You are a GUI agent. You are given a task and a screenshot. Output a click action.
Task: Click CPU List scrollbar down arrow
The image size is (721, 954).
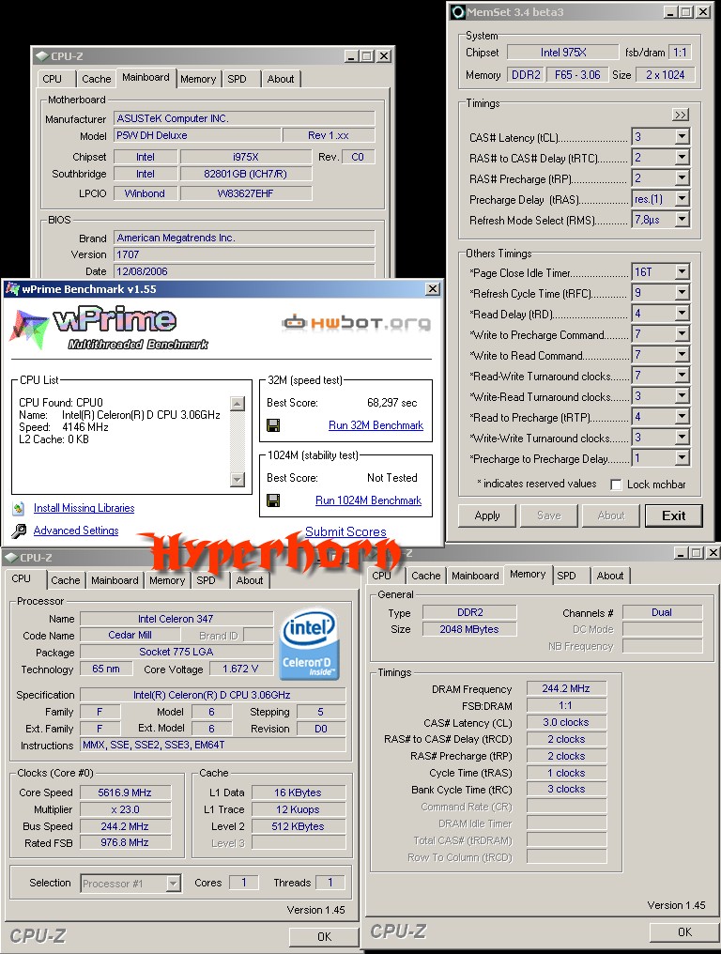tap(238, 480)
